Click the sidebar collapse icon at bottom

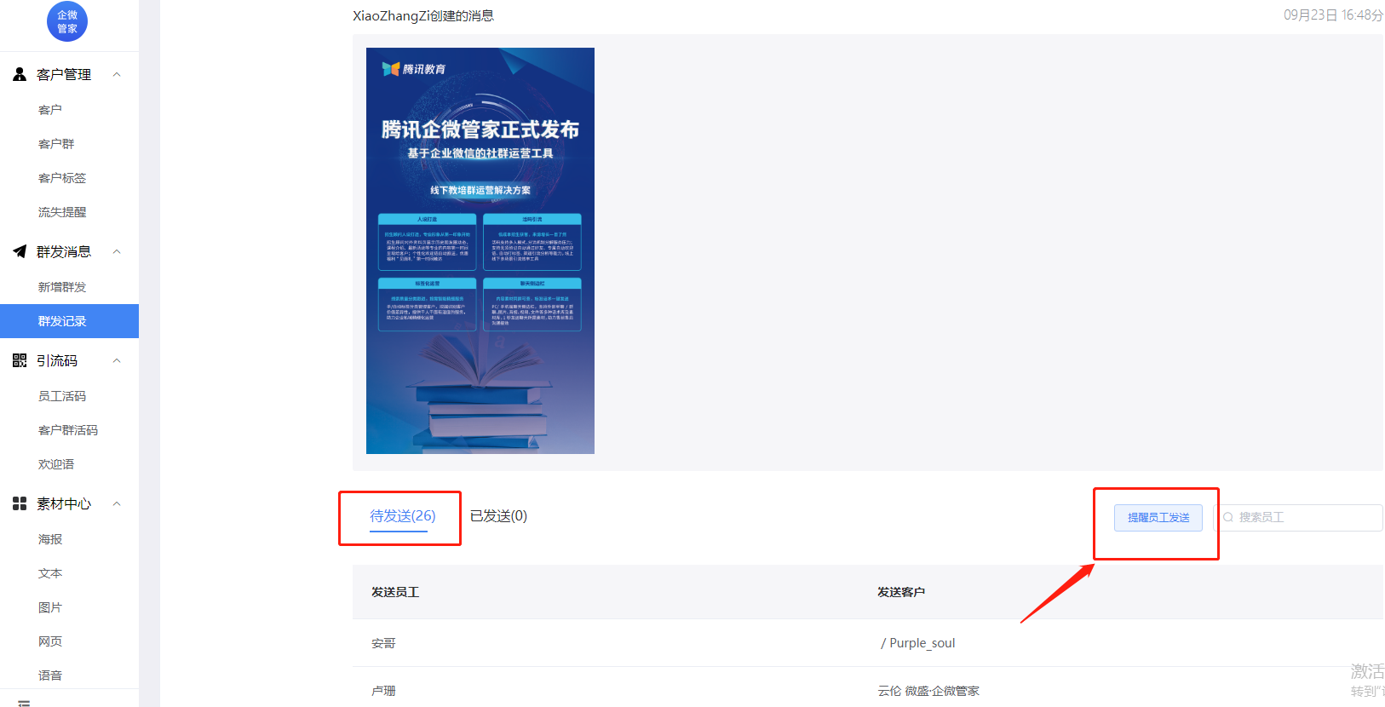click(x=24, y=703)
